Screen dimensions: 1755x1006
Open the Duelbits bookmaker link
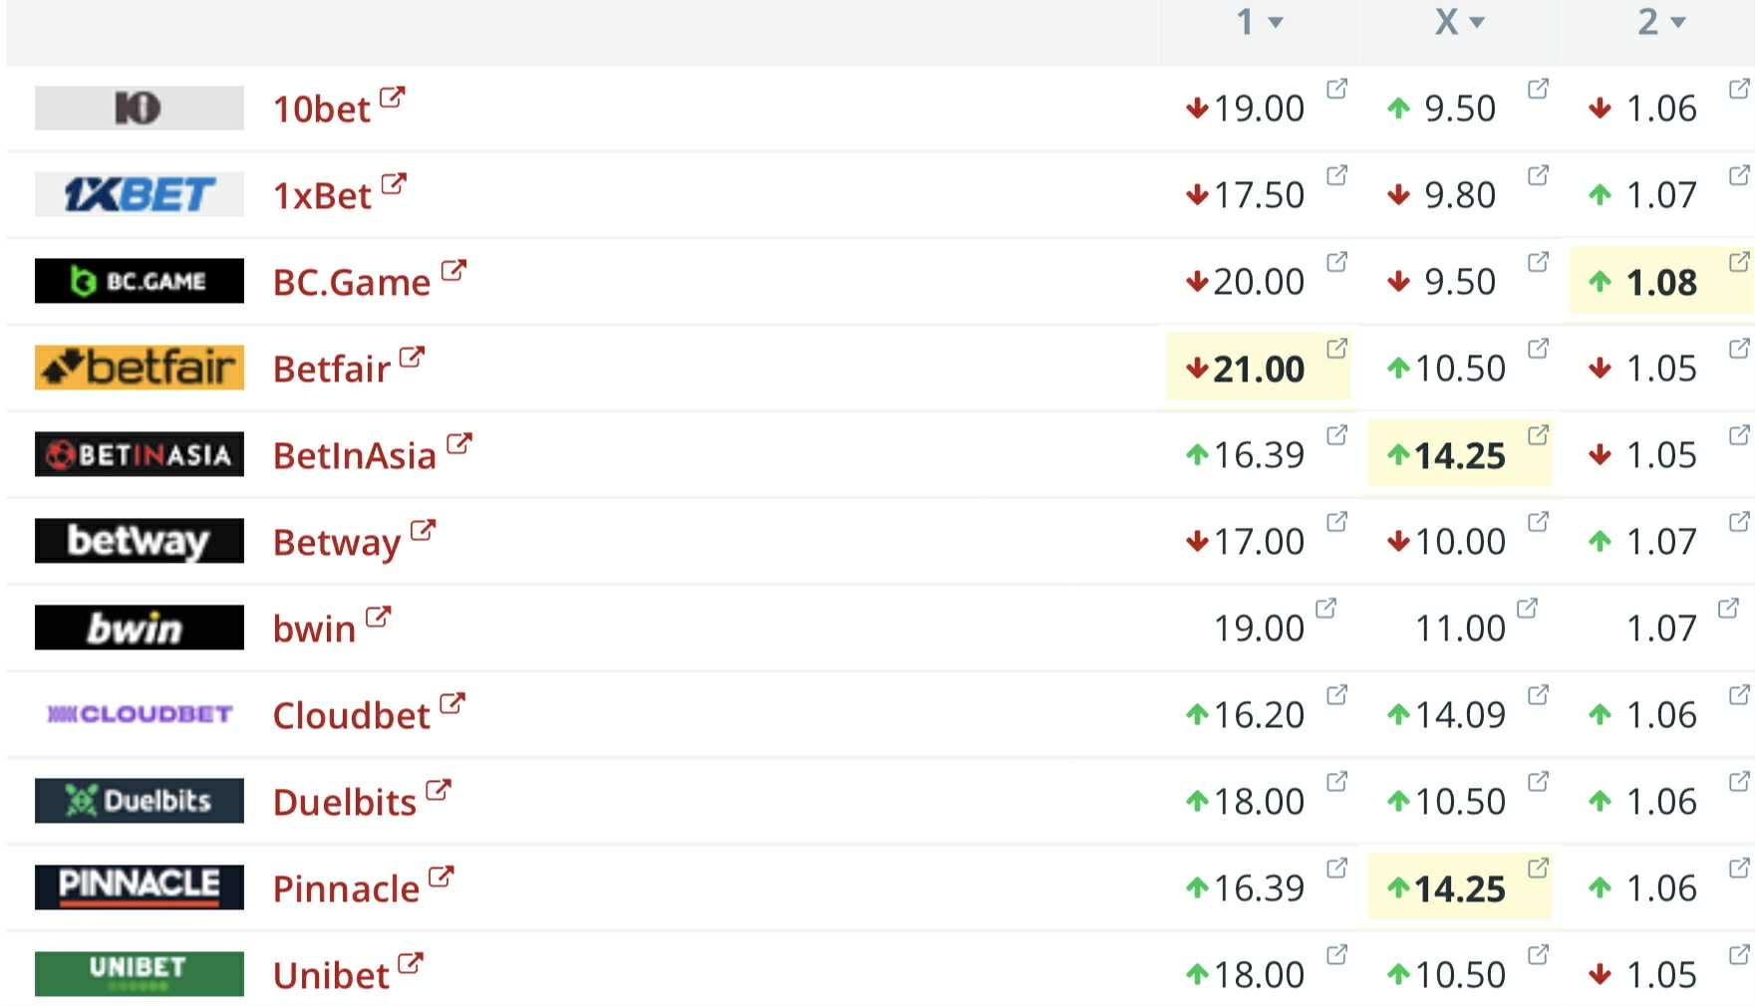click(x=345, y=802)
